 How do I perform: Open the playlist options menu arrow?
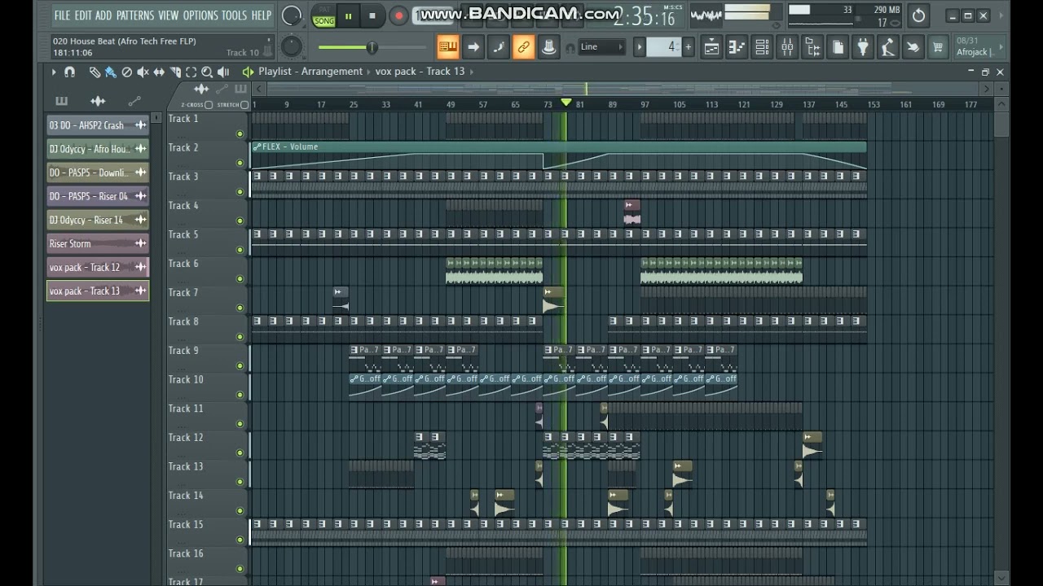[54, 72]
